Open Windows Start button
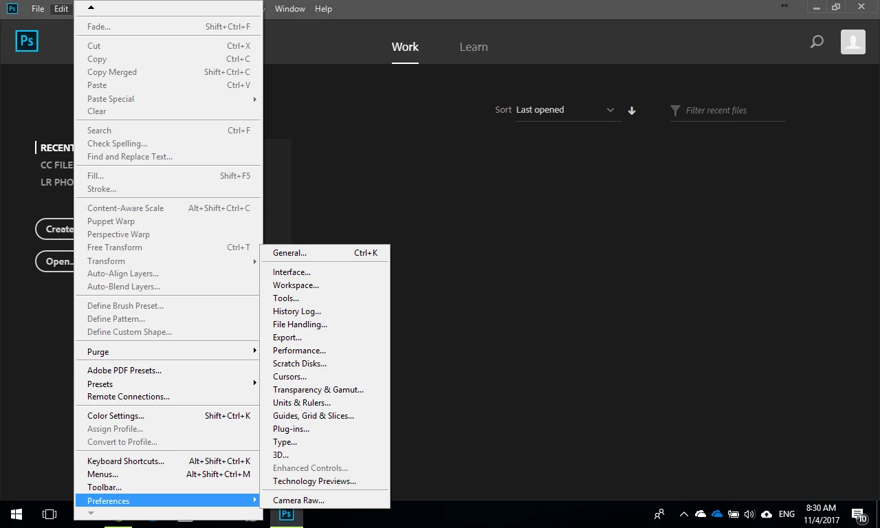 point(16,514)
